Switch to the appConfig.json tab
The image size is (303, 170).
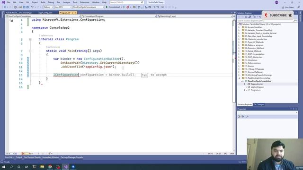coord(46,13)
